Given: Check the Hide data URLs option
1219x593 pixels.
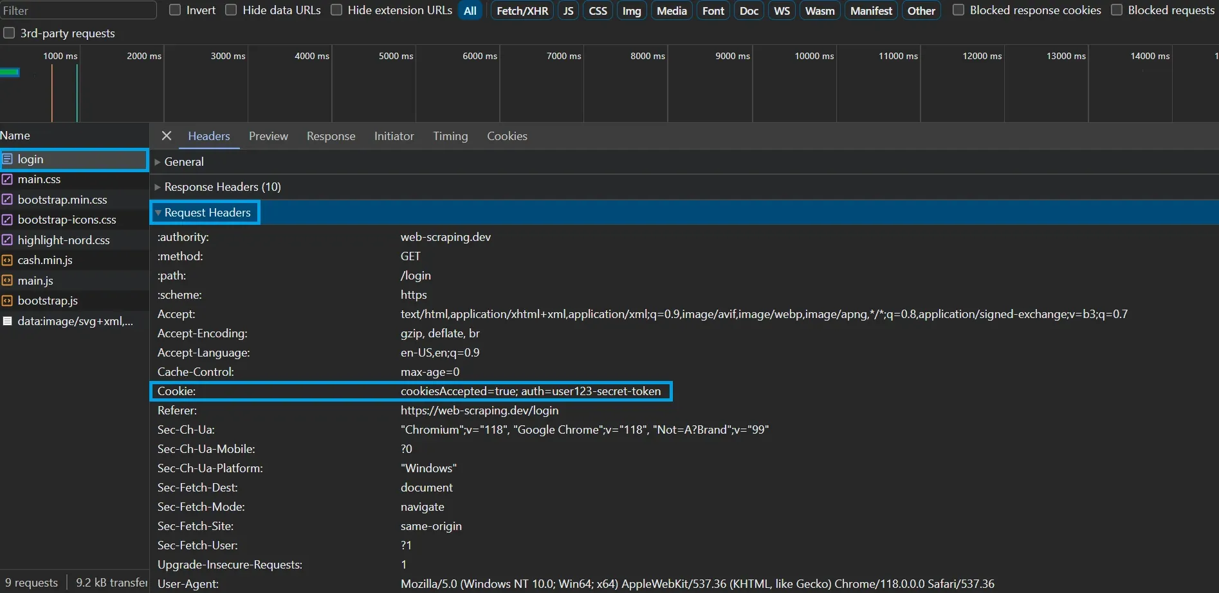Looking at the screenshot, I should click(231, 10).
